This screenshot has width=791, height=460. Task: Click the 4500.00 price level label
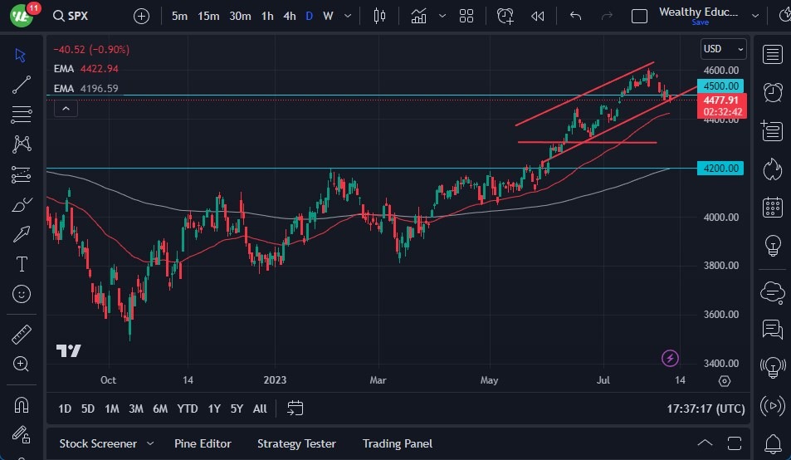coord(720,86)
